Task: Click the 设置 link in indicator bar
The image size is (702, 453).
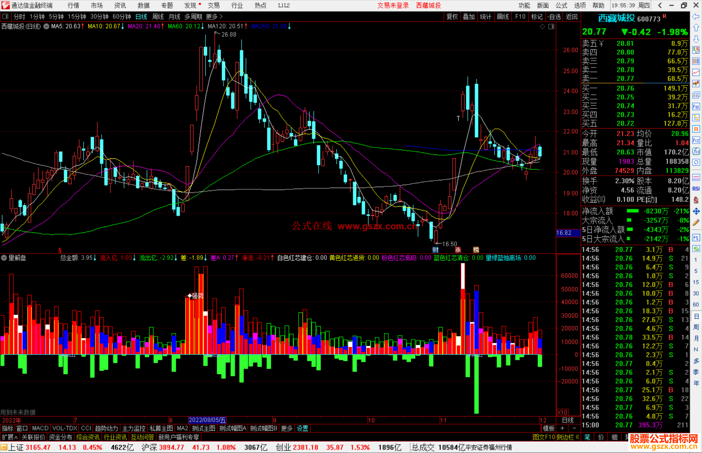Action: click(302, 428)
